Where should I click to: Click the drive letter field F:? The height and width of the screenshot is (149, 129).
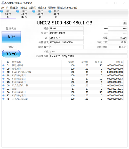pyautogui.click(x=66, y=47)
